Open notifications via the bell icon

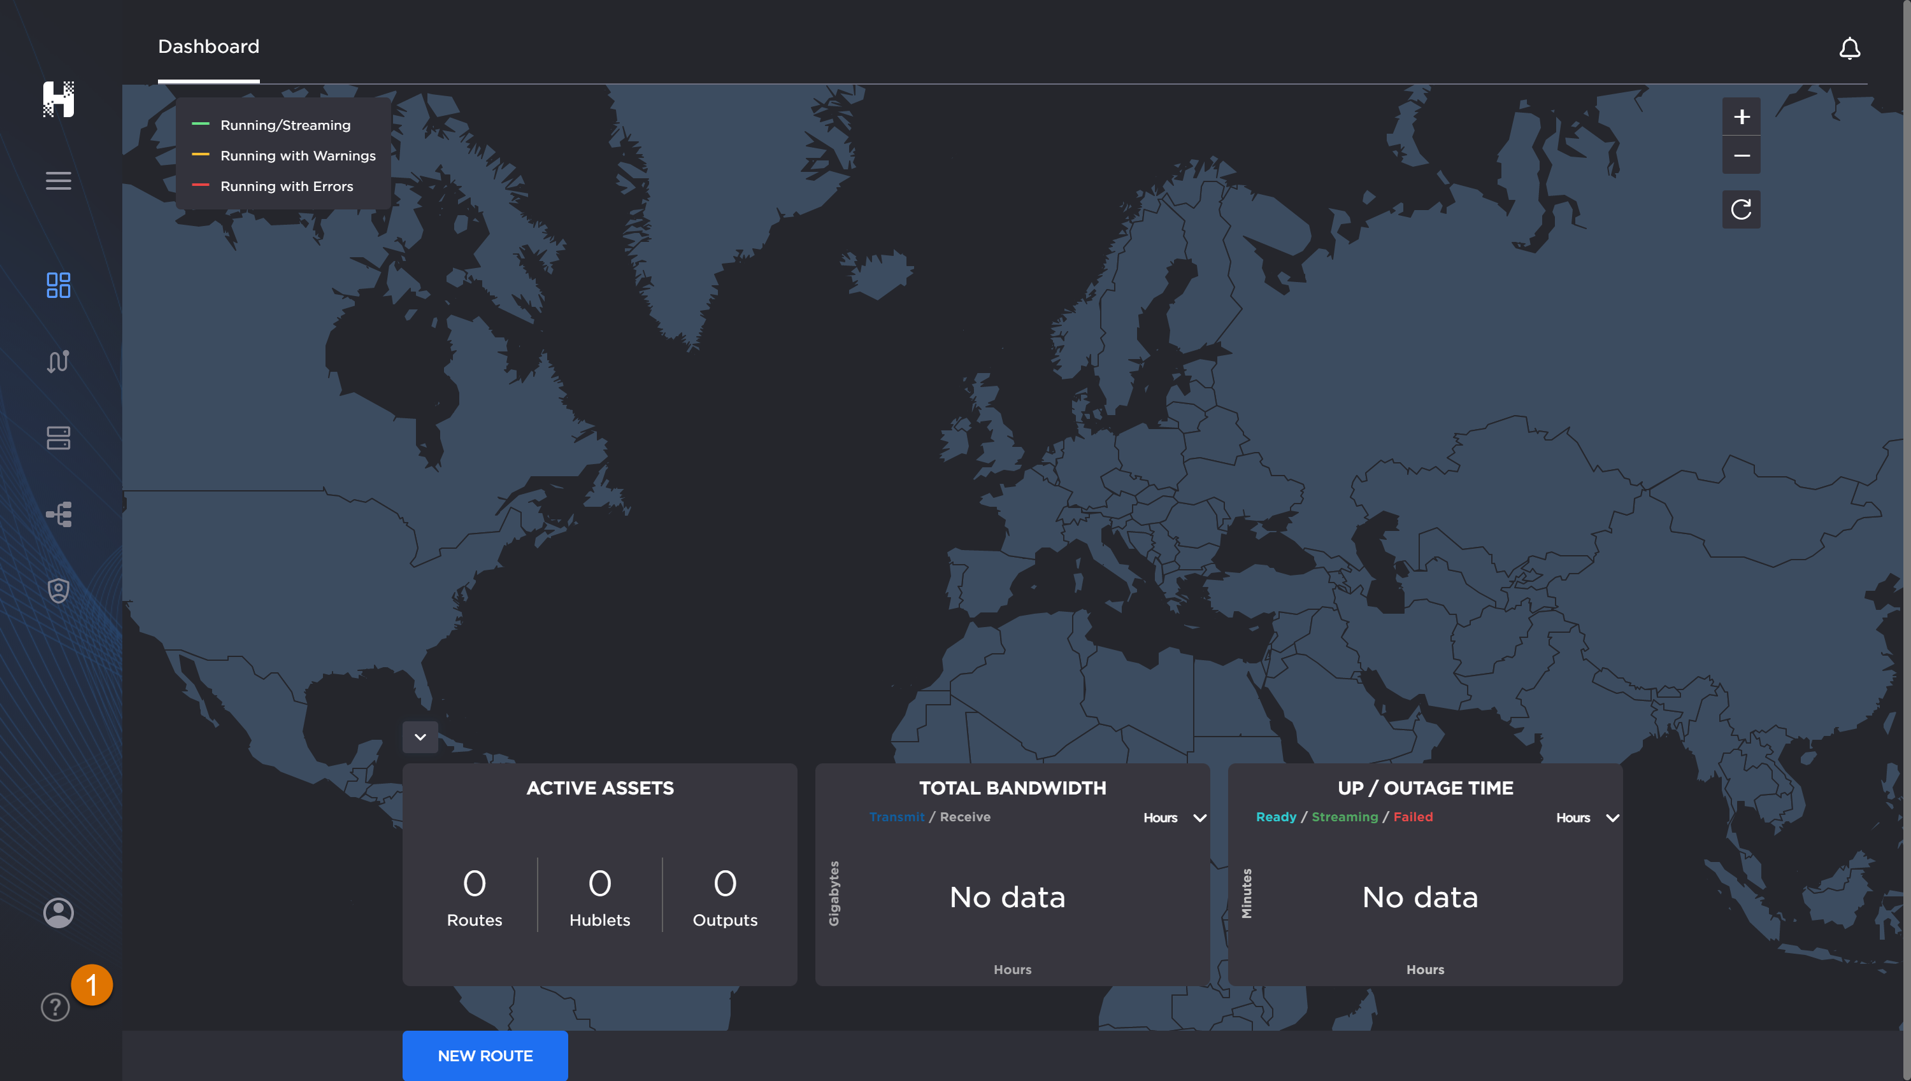tap(1850, 49)
